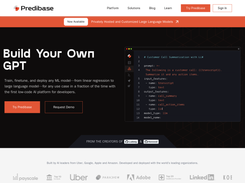The width and height of the screenshot is (245, 183).
Task: Click the arrow icon in the orange banner
Action: pyautogui.click(x=177, y=22)
